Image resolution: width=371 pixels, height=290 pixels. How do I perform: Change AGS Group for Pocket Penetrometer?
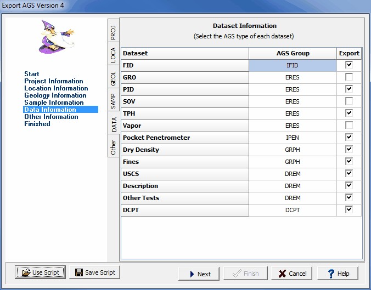[x=293, y=138]
